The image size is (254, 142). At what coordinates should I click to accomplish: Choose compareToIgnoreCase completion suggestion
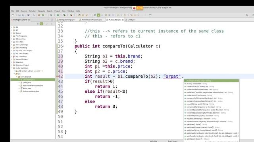point(211,101)
